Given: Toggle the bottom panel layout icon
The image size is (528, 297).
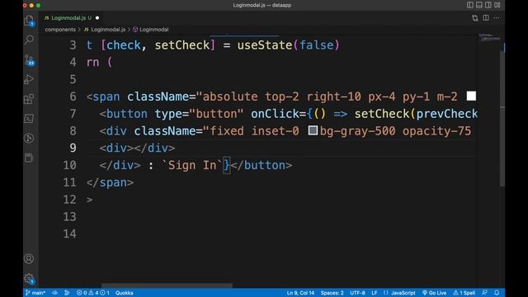Looking at the screenshot, I should pos(478,5).
